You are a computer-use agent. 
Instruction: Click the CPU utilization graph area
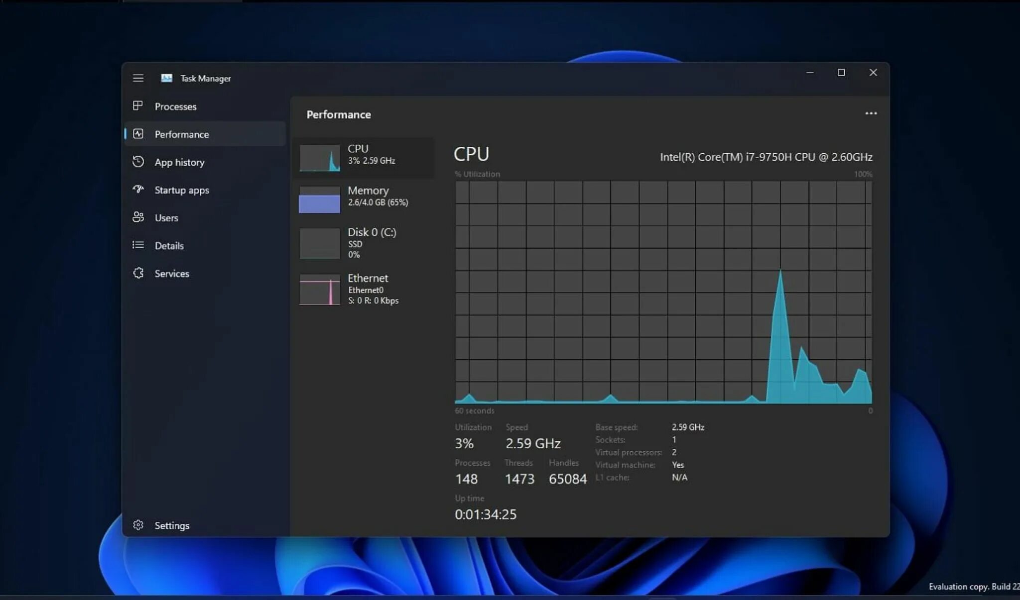[x=663, y=292]
